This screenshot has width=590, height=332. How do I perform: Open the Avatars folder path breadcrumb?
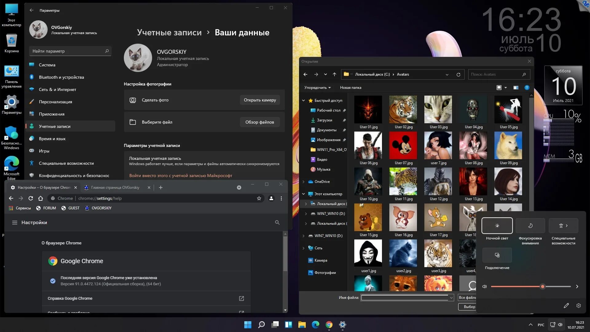403,74
